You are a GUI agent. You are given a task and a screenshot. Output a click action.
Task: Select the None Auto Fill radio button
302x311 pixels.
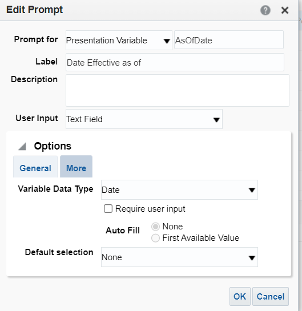pyautogui.click(x=155, y=227)
